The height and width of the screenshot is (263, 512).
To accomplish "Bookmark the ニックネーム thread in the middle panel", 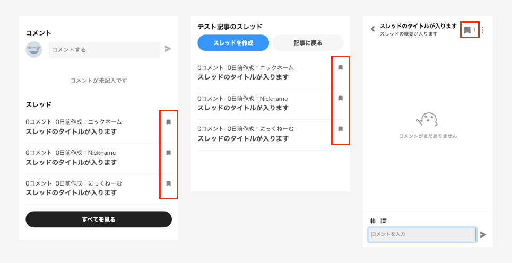I will (340, 67).
